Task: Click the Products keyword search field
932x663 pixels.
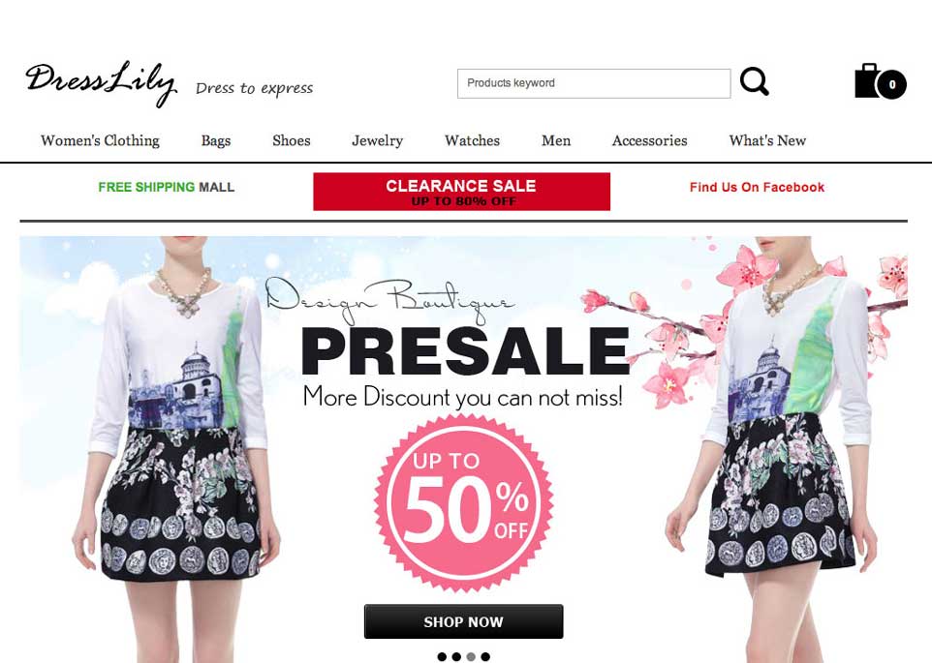Action: point(594,83)
